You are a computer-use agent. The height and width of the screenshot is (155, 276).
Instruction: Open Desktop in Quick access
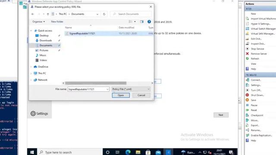coord(44,35)
